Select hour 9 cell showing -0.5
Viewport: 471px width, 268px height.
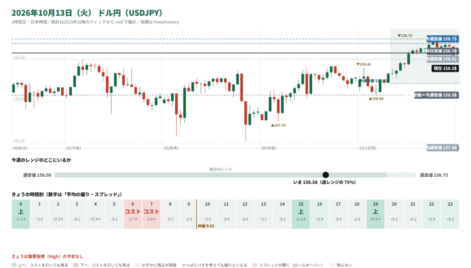point(189,214)
